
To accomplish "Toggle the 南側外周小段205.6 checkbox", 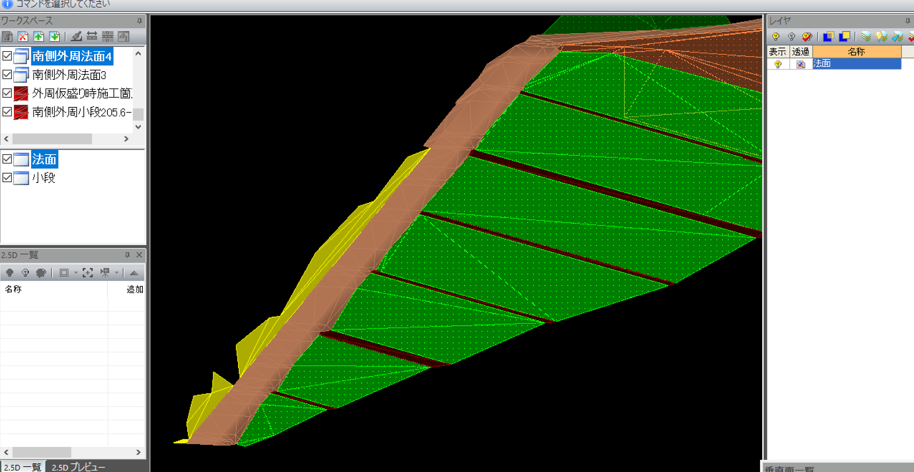I will [x=7, y=112].
